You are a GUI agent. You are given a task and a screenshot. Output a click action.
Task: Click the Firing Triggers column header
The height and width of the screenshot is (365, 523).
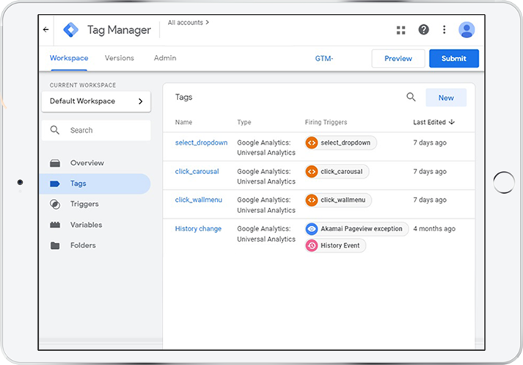[x=326, y=122]
